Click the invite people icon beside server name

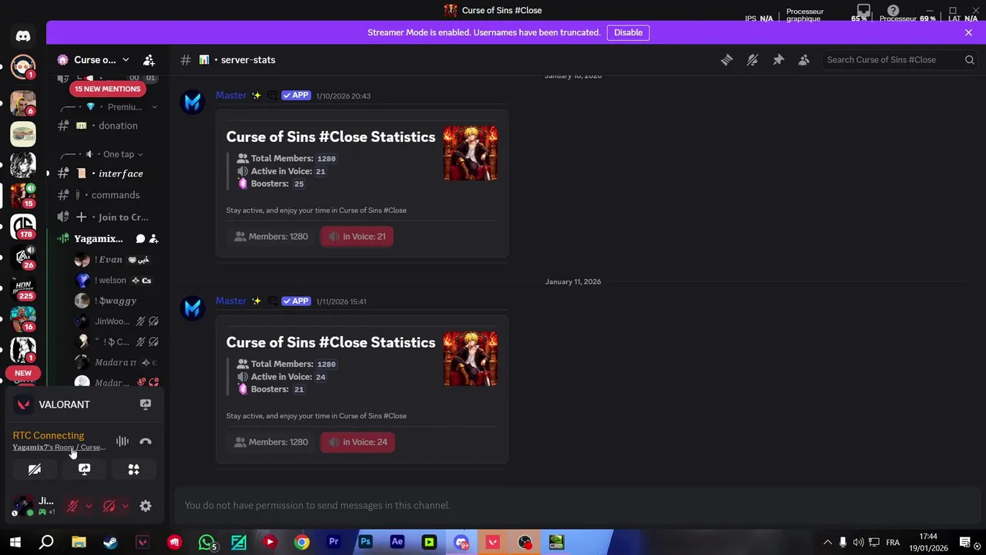click(149, 59)
